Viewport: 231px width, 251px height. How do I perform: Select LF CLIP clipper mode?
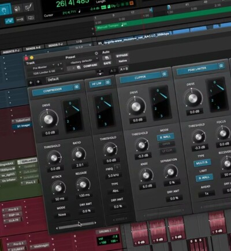[167, 150]
